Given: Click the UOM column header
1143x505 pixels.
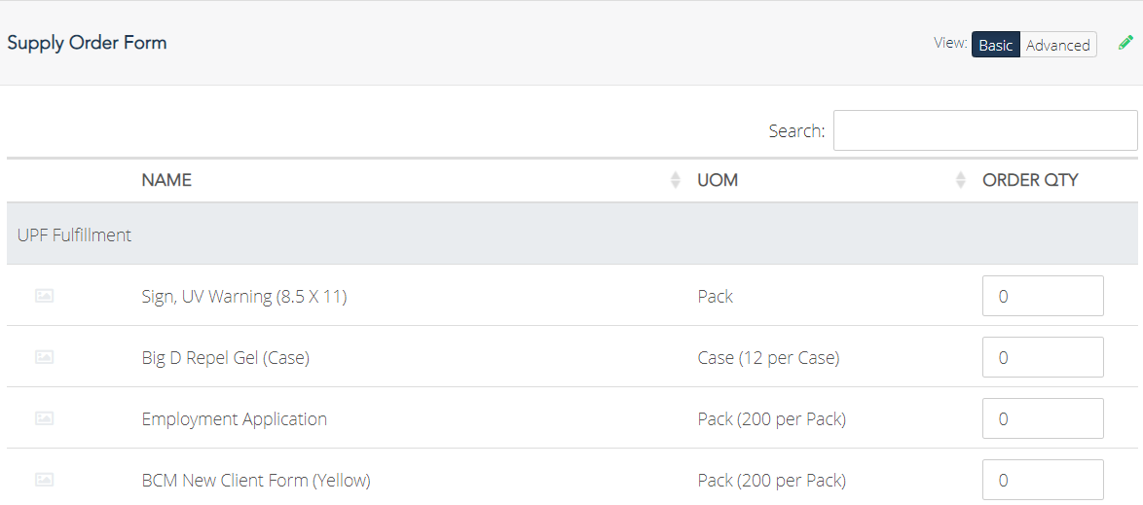Looking at the screenshot, I should pyautogui.click(x=718, y=180).
